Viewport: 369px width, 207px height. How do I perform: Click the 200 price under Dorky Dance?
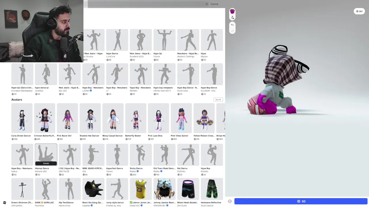[x=133, y=175]
